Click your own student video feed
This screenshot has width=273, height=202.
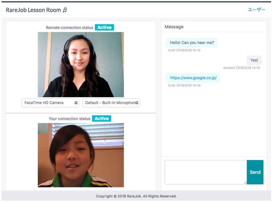click(x=81, y=155)
